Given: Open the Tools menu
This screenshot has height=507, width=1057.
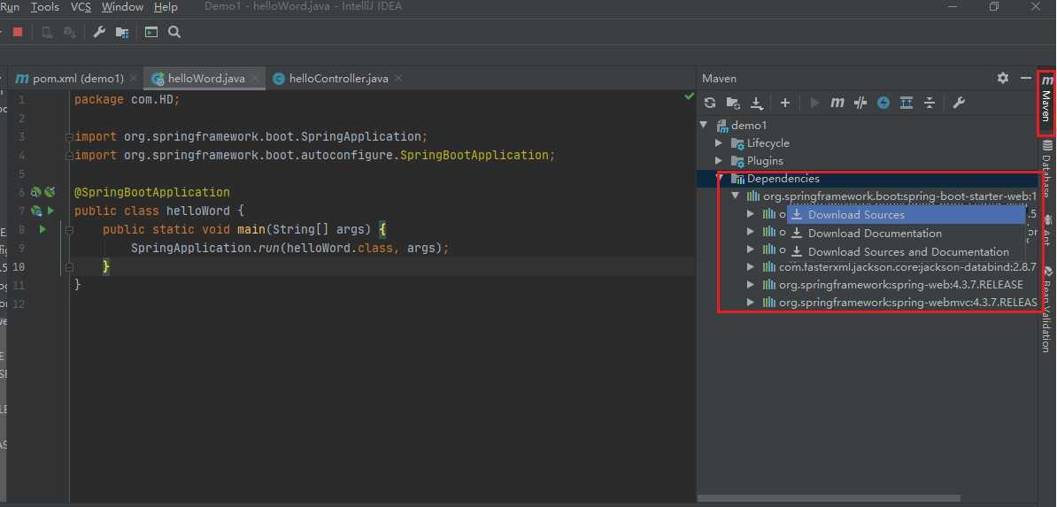Looking at the screenshot, I should click(x=45, y=7).
